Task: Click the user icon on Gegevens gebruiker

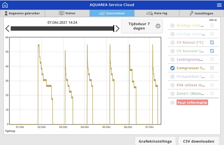Action: (6, 13)
